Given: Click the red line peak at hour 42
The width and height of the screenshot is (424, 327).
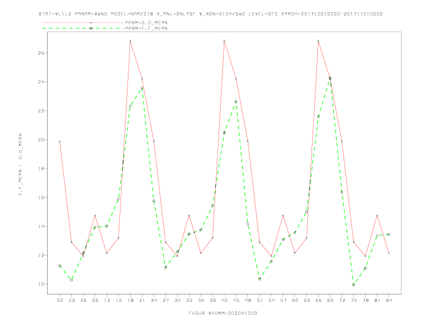Looking at the screenshot, I should (x=224, y=41).
